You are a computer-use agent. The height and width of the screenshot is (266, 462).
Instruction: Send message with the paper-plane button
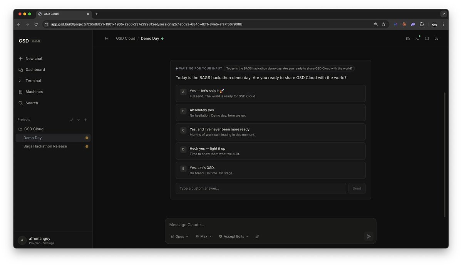point(368,236)
